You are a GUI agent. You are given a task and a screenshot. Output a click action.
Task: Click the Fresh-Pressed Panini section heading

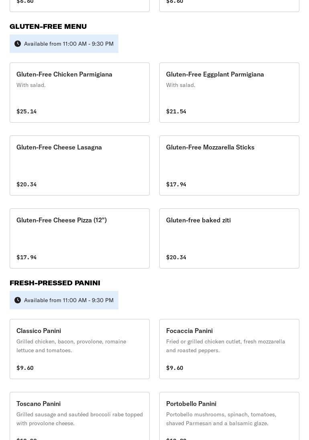pos(55,283)
